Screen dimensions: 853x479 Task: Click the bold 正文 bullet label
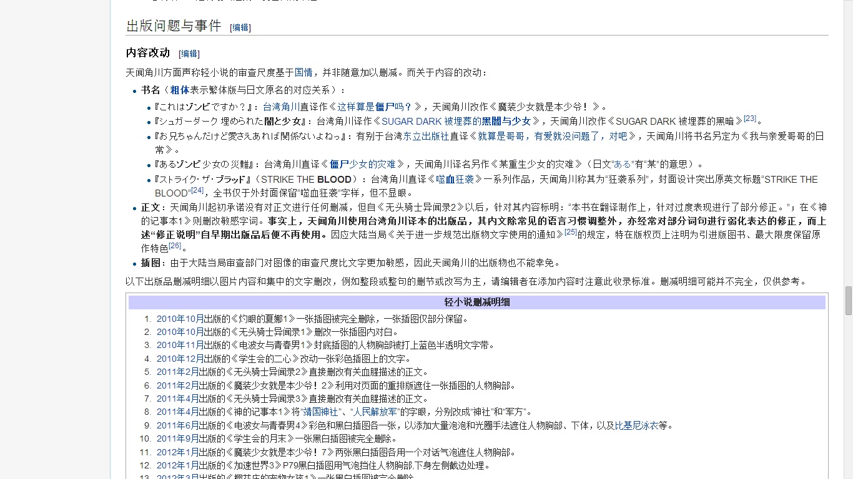click(x=150, y=207)
